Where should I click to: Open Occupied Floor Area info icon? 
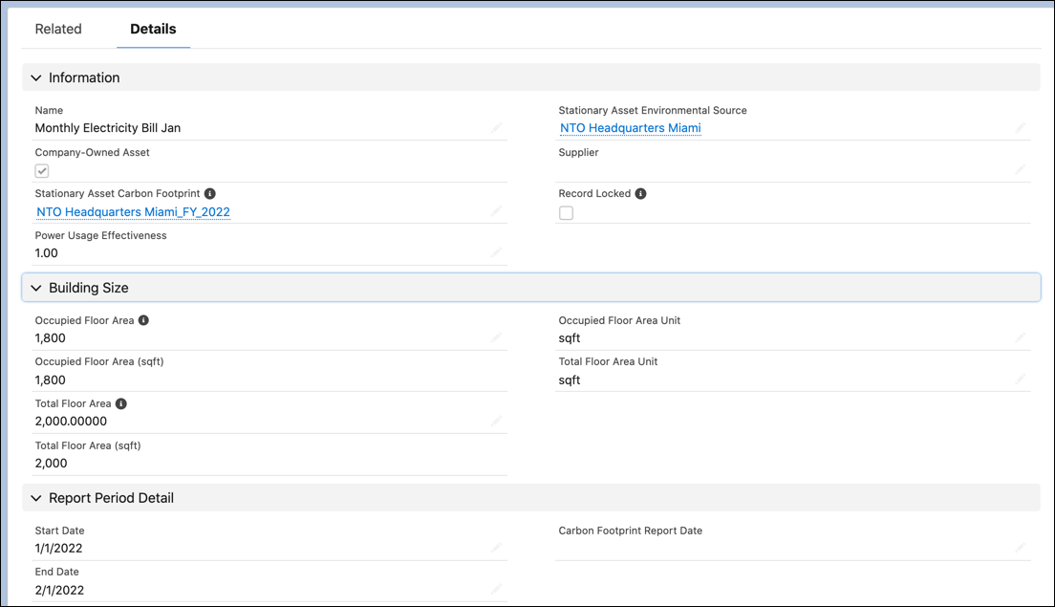(143, 320)
